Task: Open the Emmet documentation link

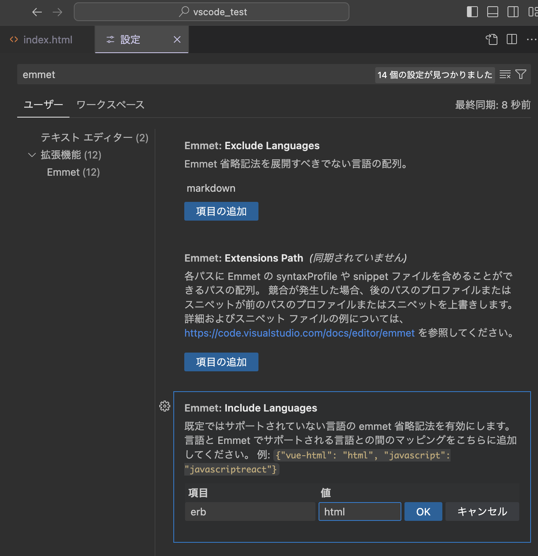Action: point(299,333)
